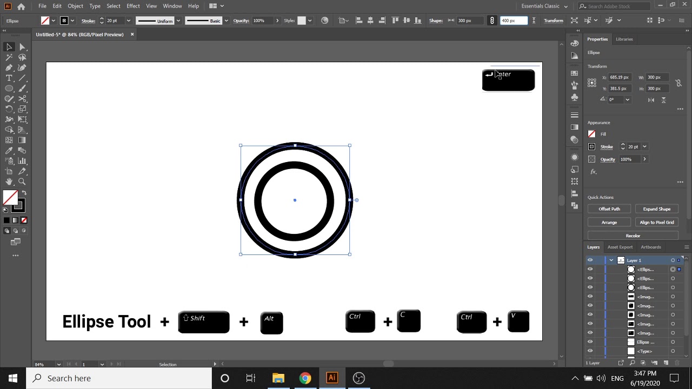Select the Direct Selection tool
This screenshot has width=692, height=389.
click(22, 47)
